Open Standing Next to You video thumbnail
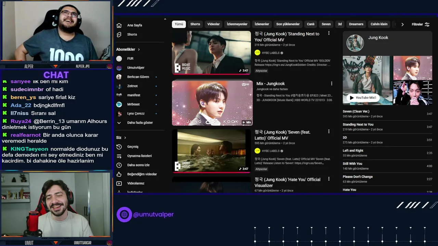This screenshot has width=438, height=246. click(211, 52)
